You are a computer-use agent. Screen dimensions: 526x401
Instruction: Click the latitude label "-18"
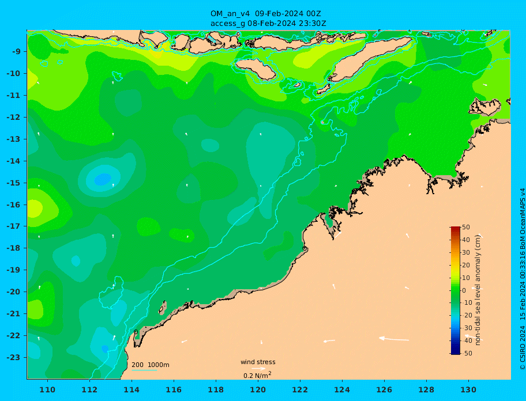coord(13,248)
